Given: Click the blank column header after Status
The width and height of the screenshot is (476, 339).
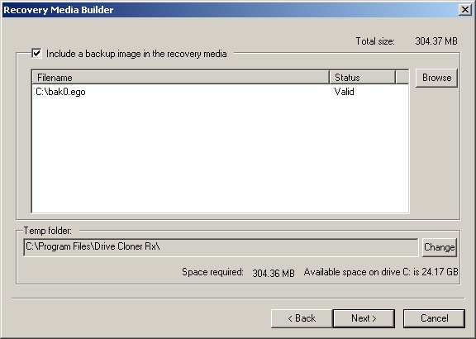Looking at the screenshot, I should [x=402, y=78].
